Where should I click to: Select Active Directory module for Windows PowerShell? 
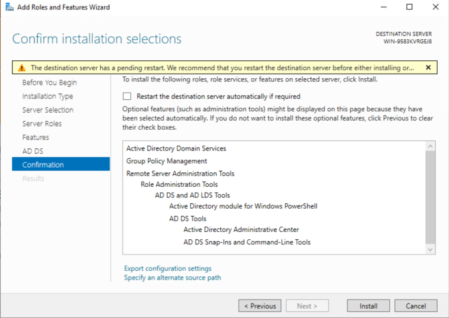(x=243, y=206)
